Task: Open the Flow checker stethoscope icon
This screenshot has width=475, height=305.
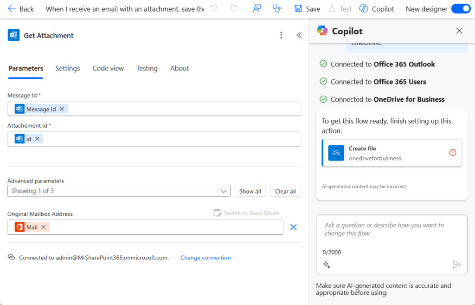Action: 276,9
